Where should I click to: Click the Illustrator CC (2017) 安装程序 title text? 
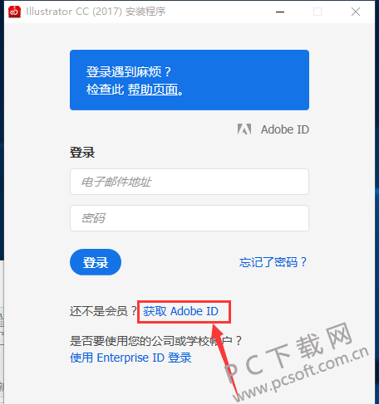click(x=96, y=12)
